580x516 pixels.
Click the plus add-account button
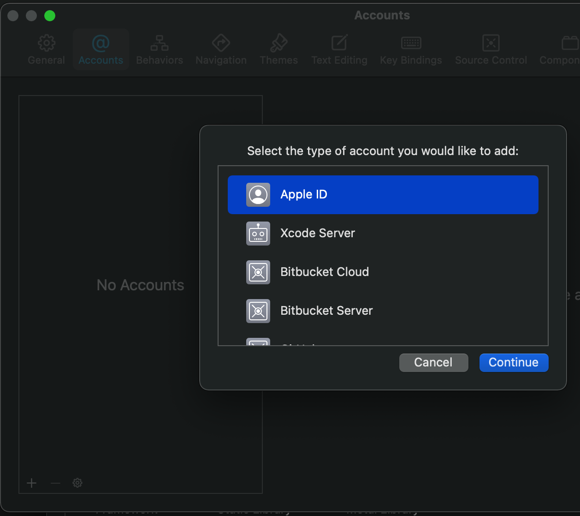[x=31, y=483]
